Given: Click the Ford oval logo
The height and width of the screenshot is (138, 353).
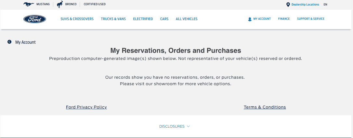Looking at the screenshot, I should (35, 19).
